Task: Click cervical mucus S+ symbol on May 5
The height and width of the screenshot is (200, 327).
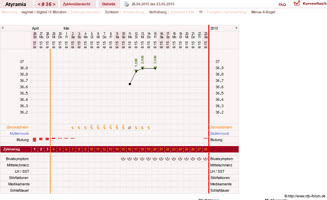Action: 92,127
